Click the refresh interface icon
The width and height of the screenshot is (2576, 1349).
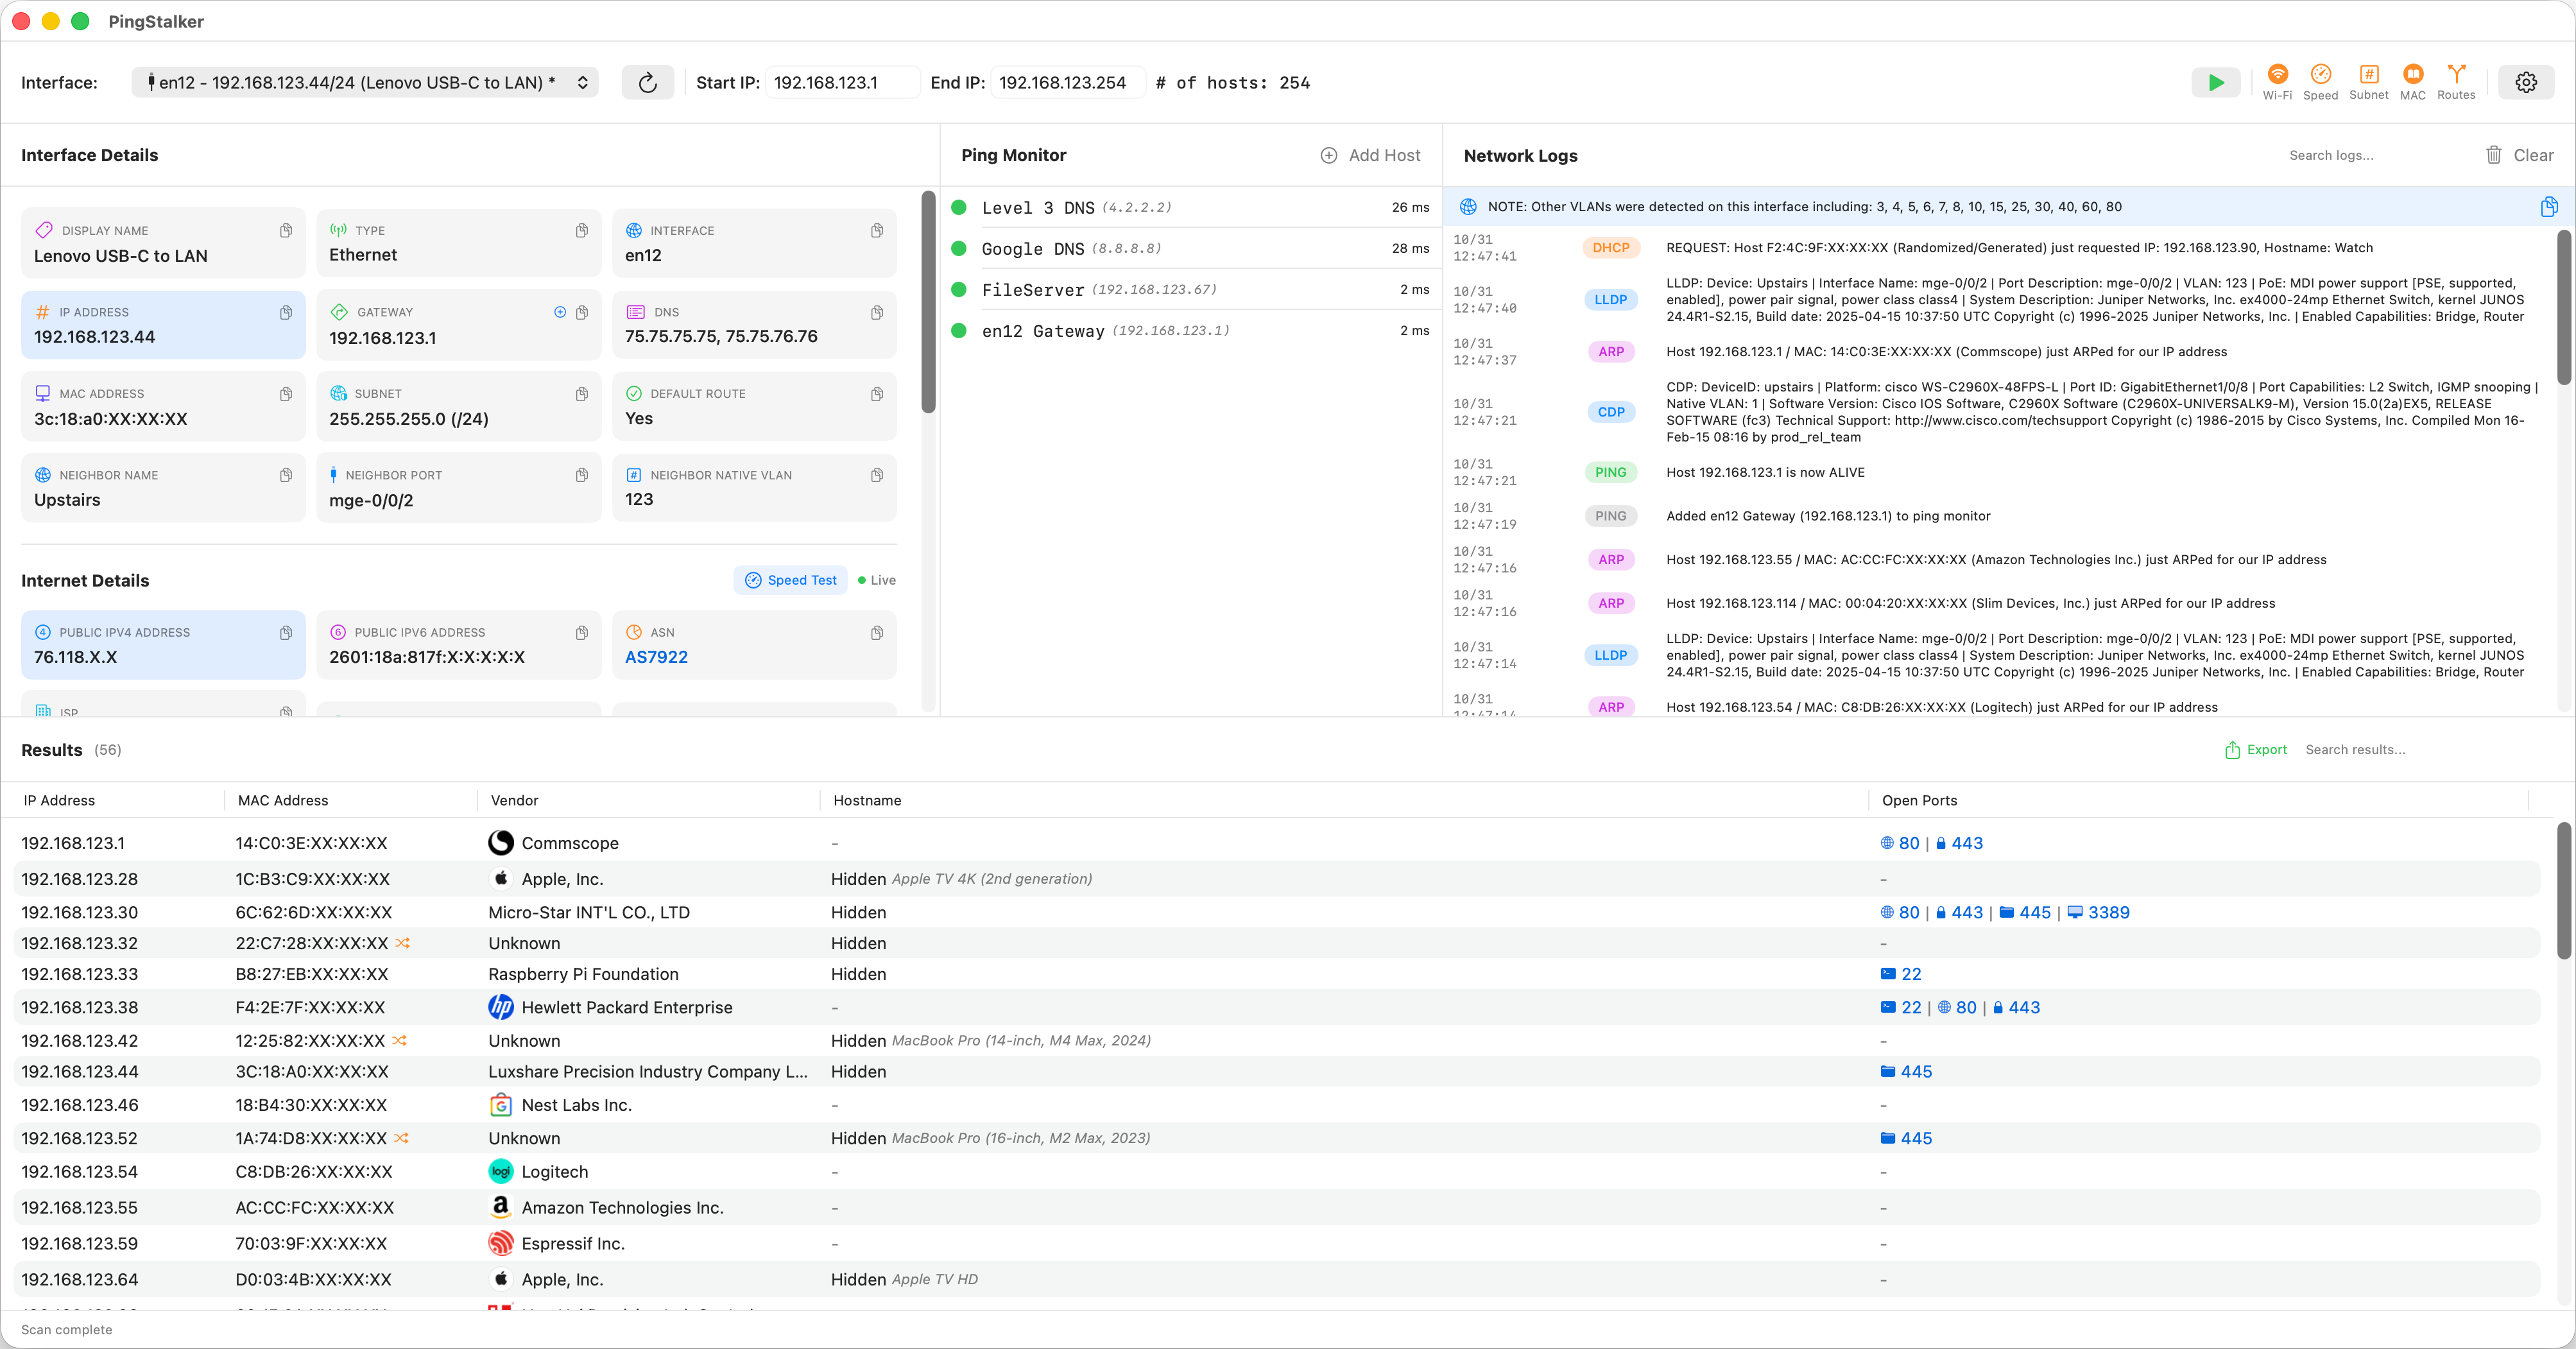pos(648,82)
